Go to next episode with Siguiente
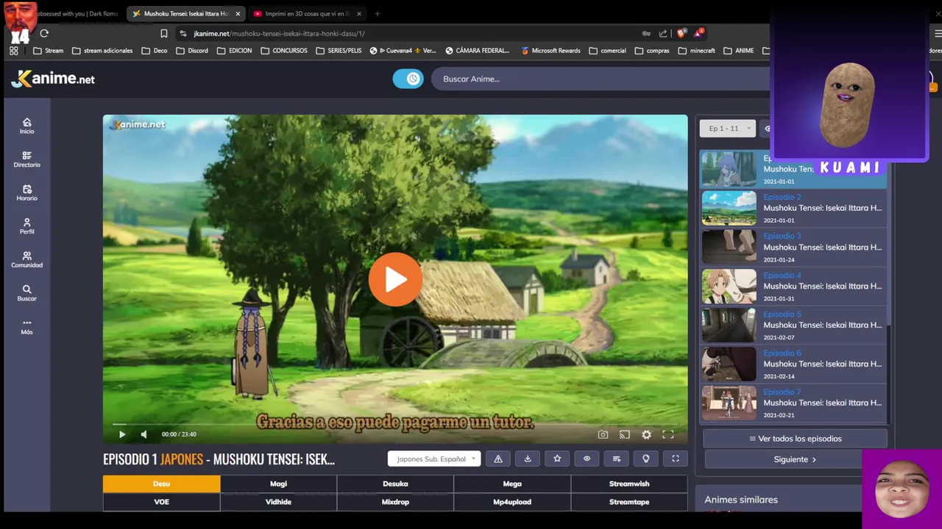This screenshot has height=529, width=942. (795, 459)
